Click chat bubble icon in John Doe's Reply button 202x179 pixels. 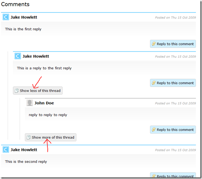point(154,130)
